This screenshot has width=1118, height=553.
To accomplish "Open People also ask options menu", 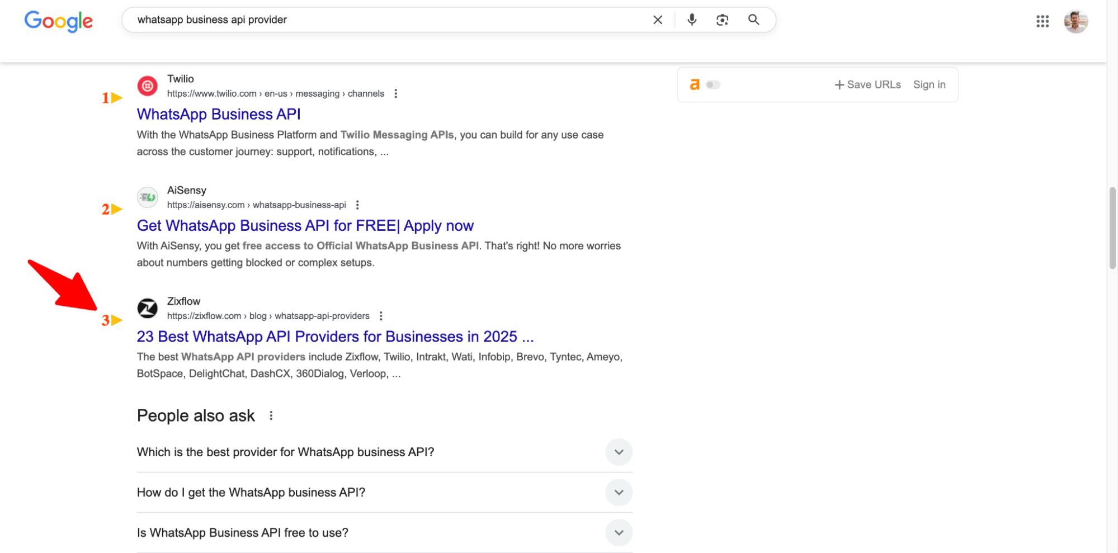I will point(271,415).
